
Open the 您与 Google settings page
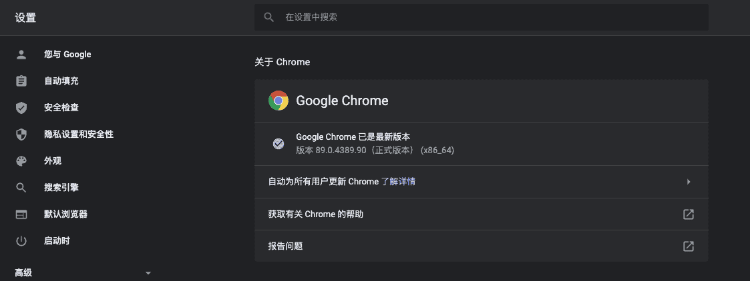67,55
